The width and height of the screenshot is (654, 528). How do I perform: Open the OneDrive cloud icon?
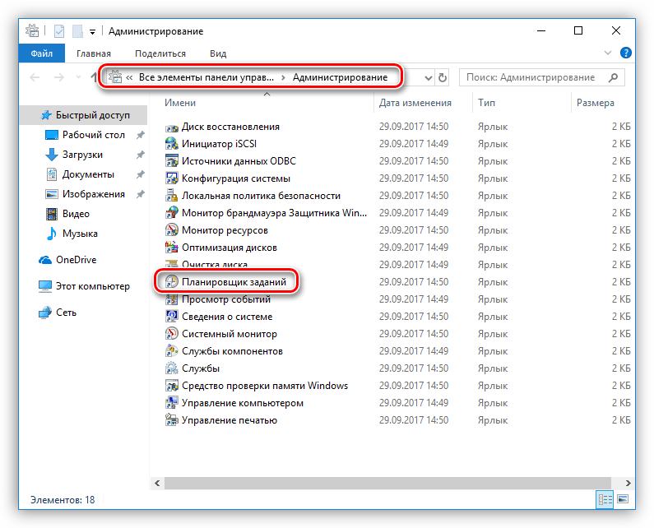point(45,260)
